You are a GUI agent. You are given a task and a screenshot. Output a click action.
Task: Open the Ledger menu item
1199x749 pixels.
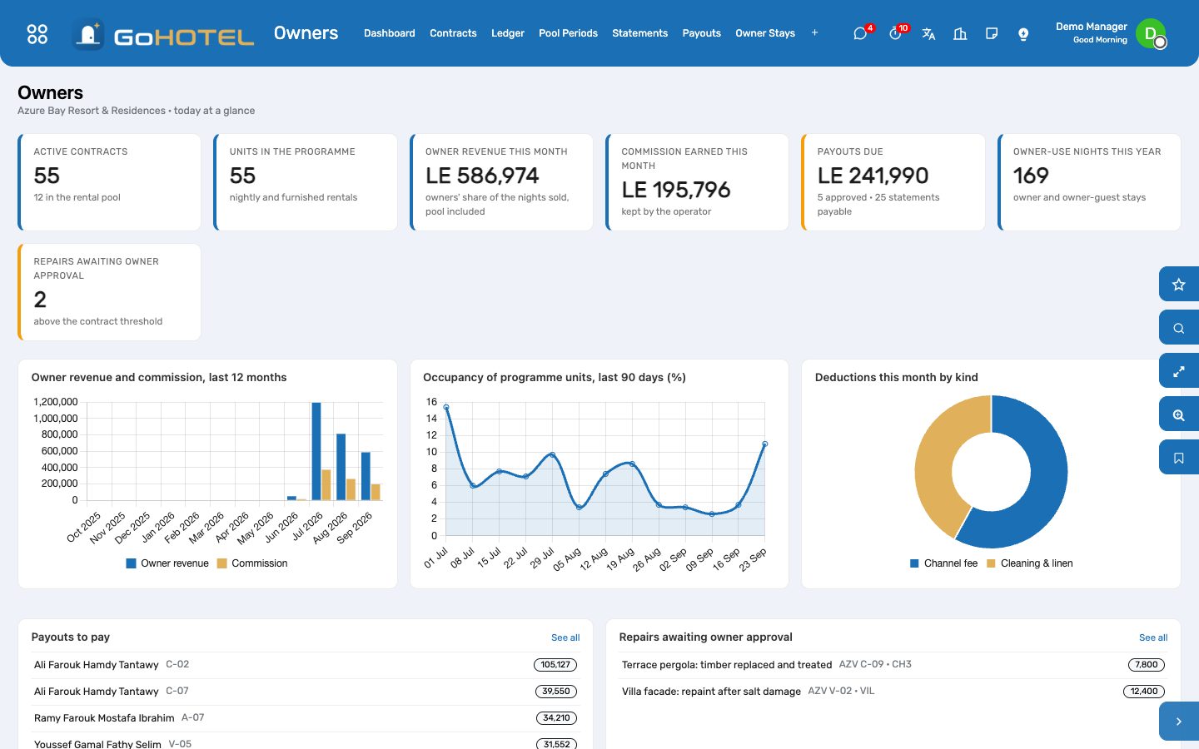coord(508,33)
